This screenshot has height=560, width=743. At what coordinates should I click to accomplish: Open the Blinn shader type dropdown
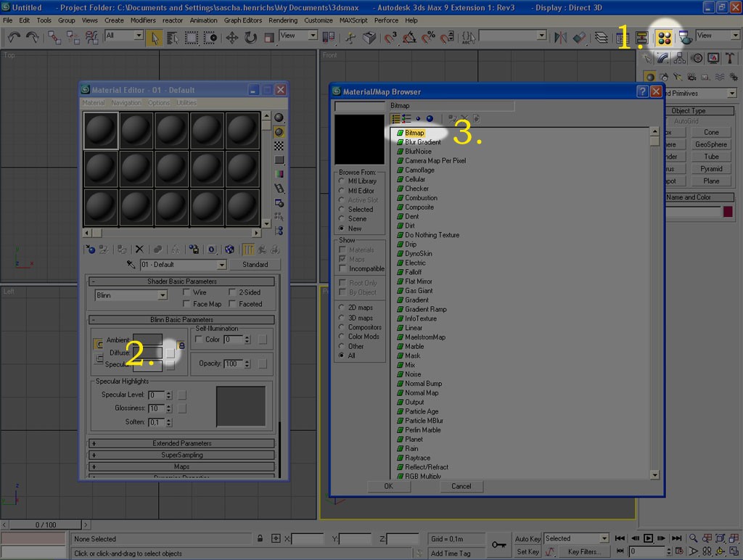pyautogui.click(x=163, y=295)
